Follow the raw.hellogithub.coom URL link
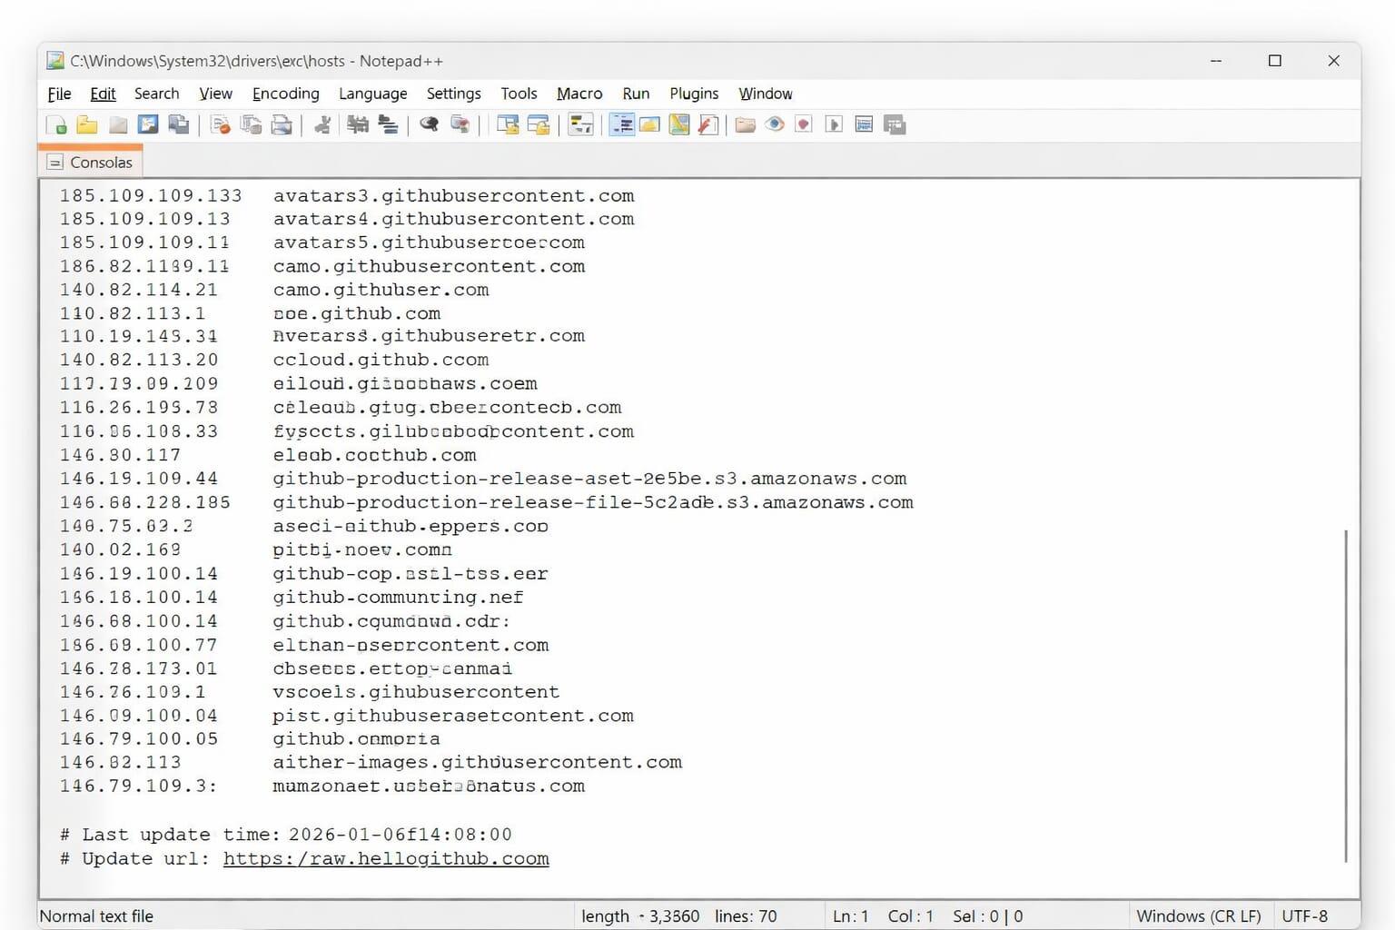Screen dimensions: 1395x930 (x=386, y=858)
